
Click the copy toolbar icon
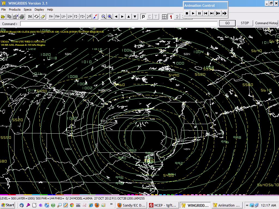click(9, 17)
